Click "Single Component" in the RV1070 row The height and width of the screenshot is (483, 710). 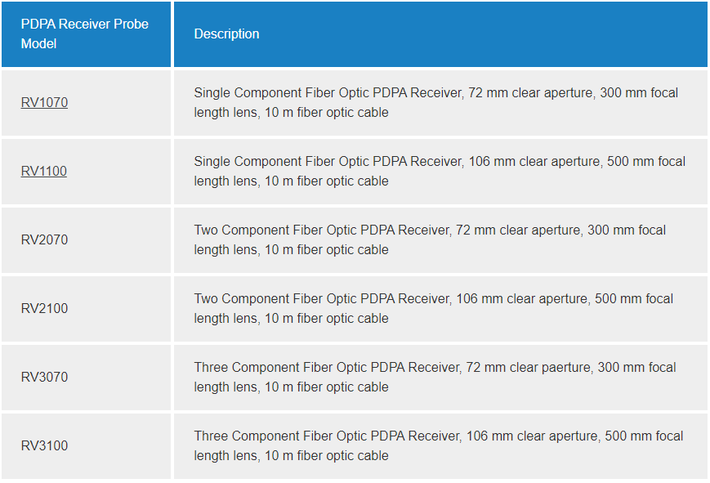click(x=248, y=93)
